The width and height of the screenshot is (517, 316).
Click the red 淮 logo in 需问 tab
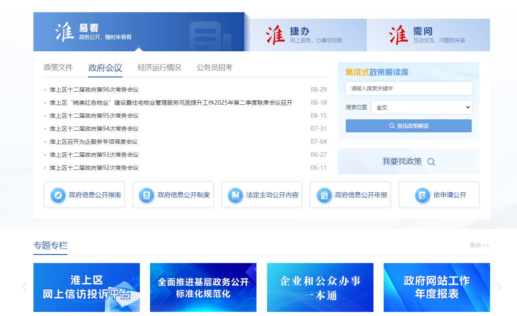[x=398, y=35]
